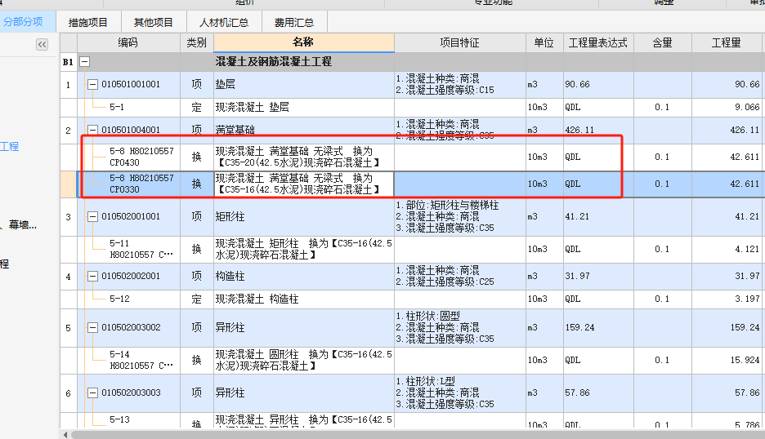Collapse item 010501004001 满堂基础
765x439 pixels.
(x=92, y=130)
